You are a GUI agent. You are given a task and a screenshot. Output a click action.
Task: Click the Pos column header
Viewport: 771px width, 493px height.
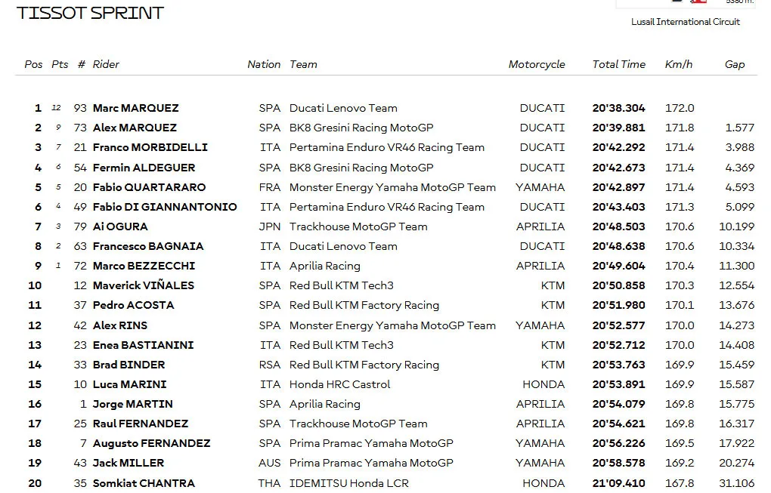pyautogui.click(x=33, y=64)
